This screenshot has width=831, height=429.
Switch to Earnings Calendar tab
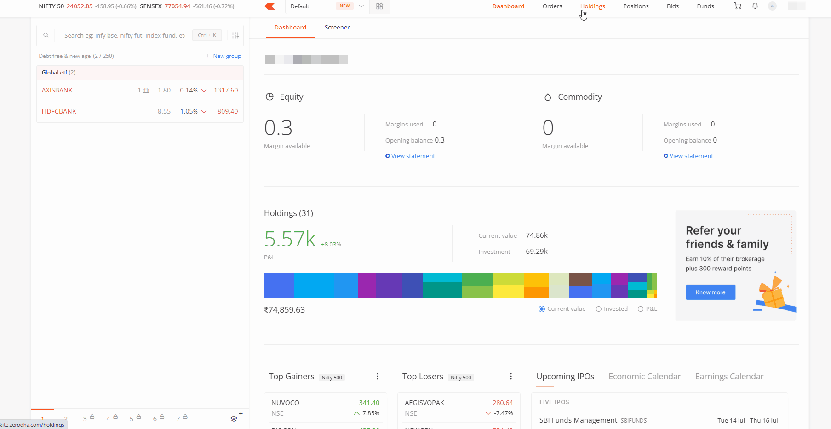[x=729, y=376]
